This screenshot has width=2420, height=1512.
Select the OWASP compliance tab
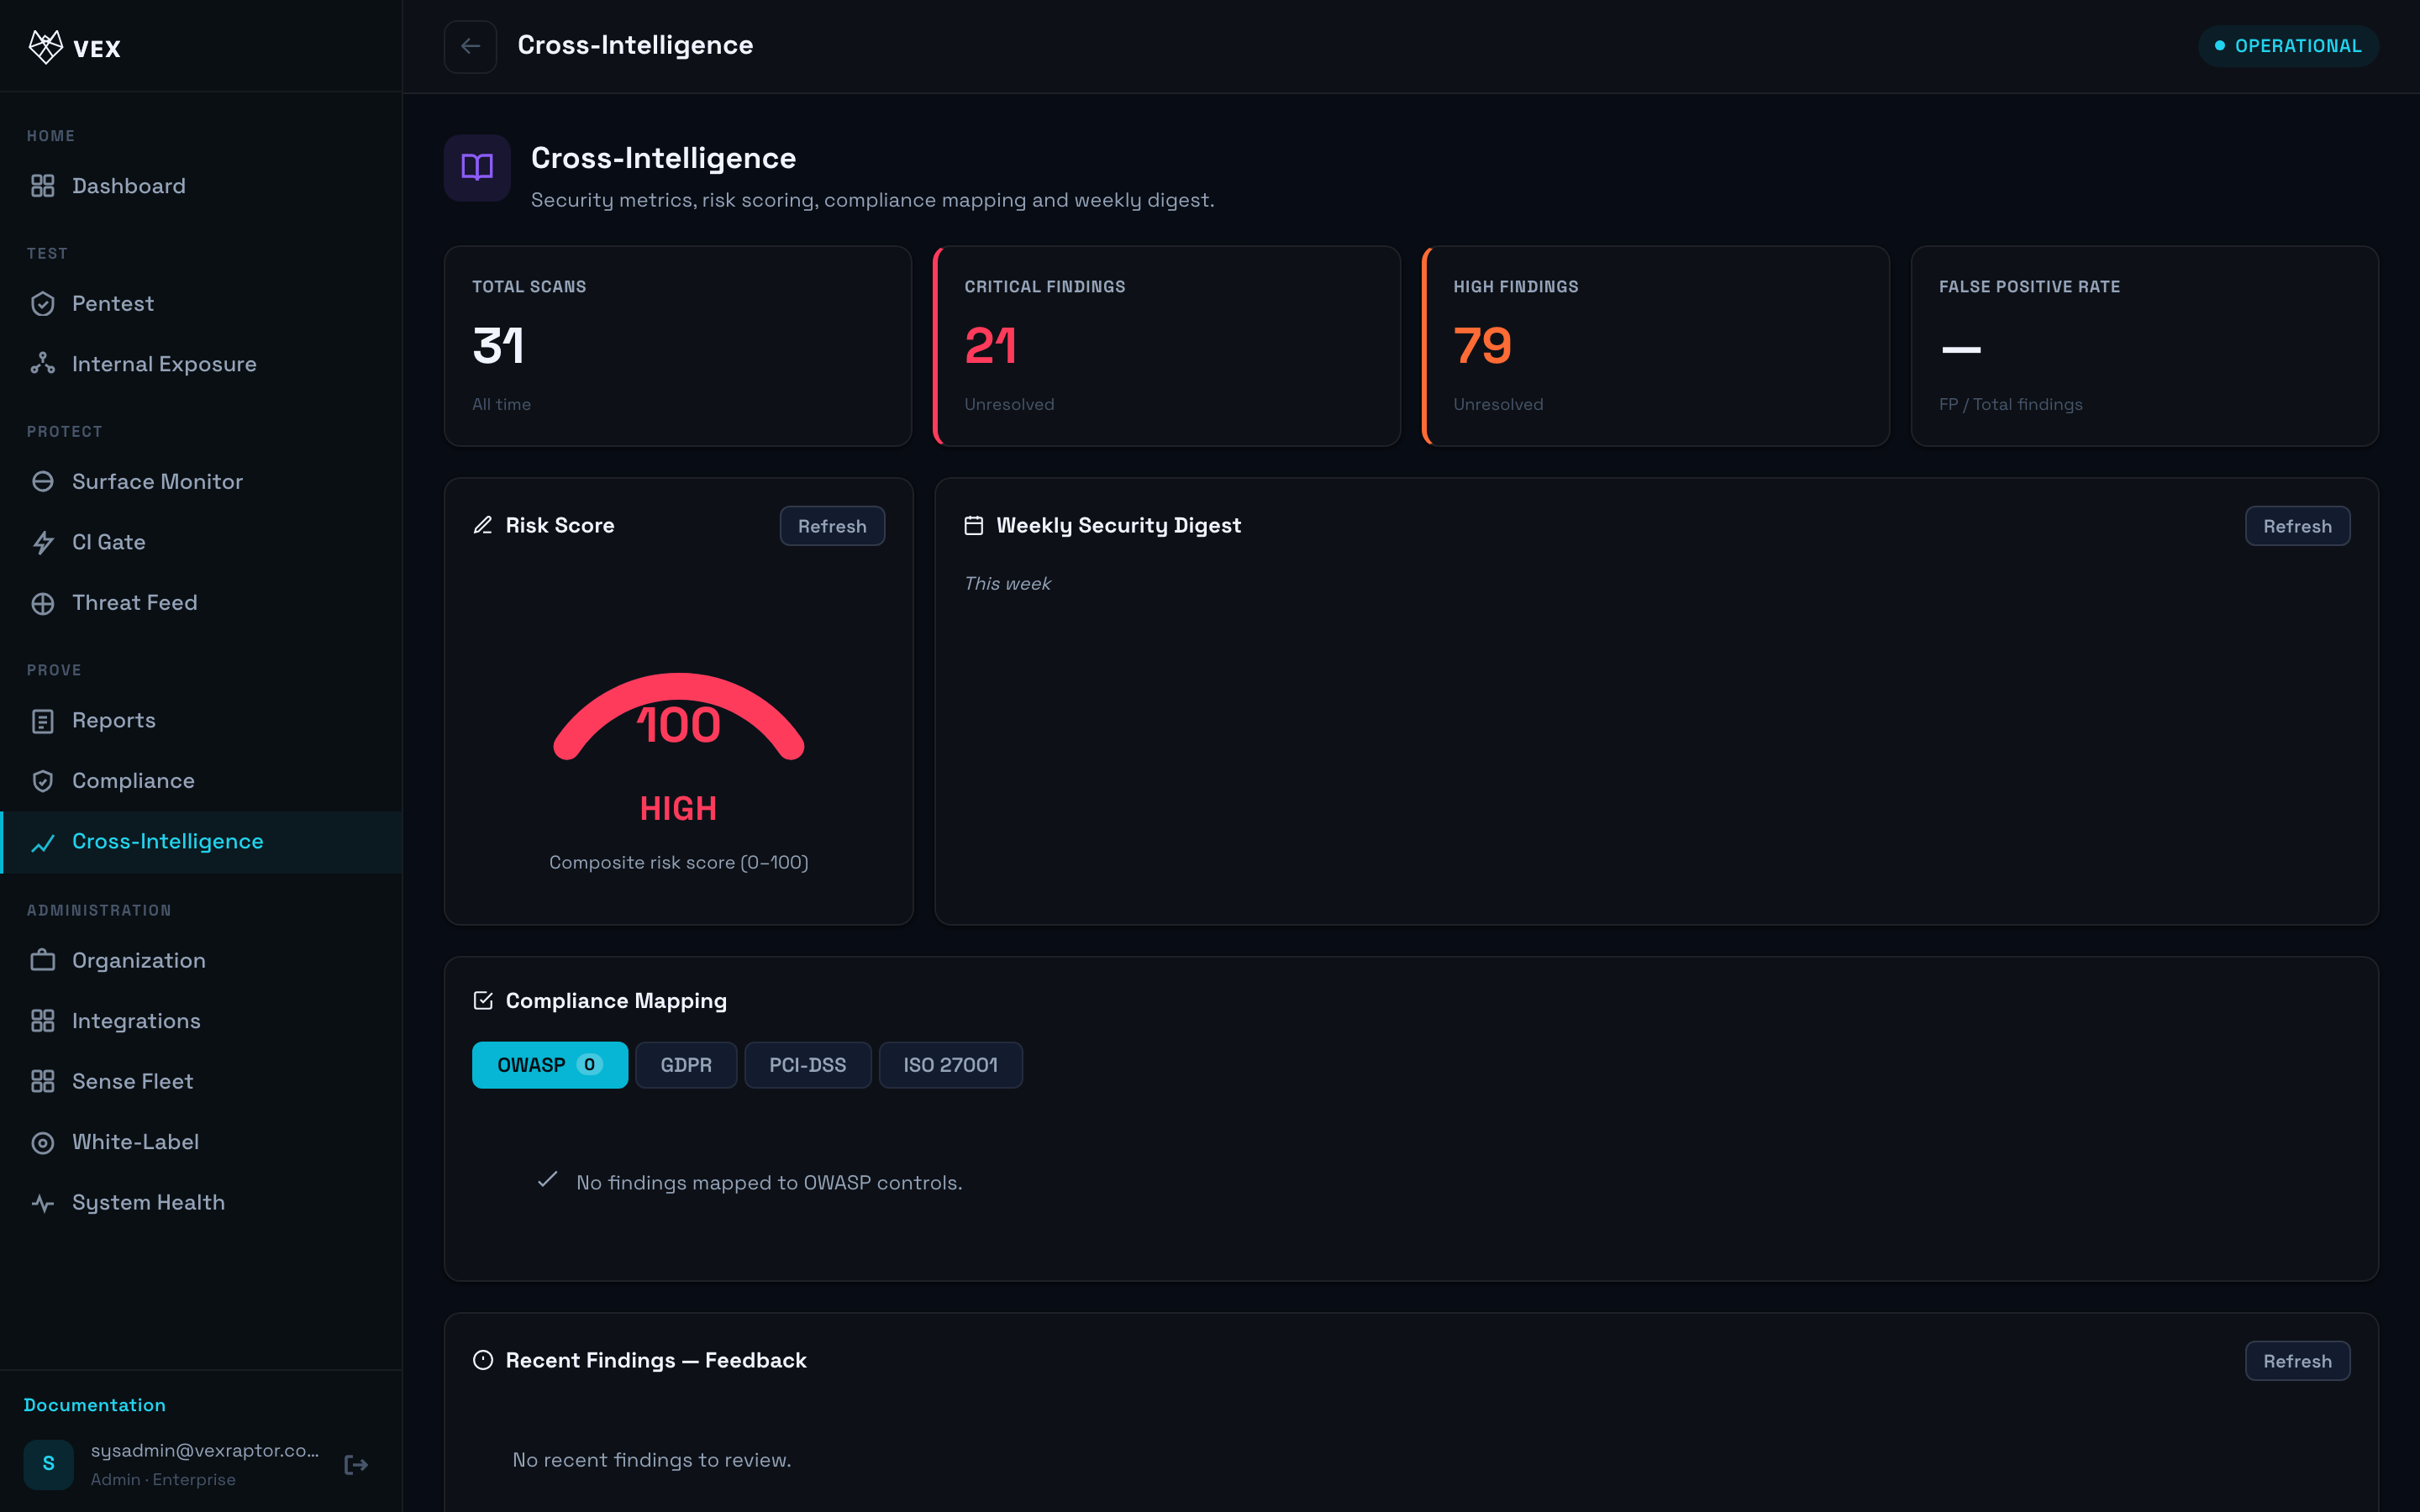tap(550, 1065)
